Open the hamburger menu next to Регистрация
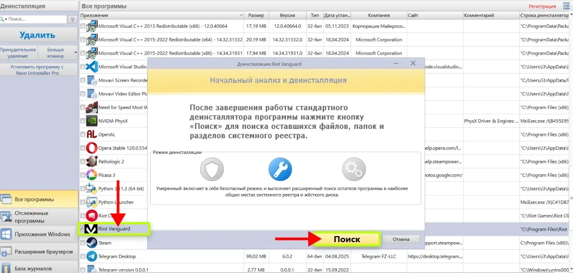The height and width of the screenshot is (273, 573). click(x=567, y=6)
